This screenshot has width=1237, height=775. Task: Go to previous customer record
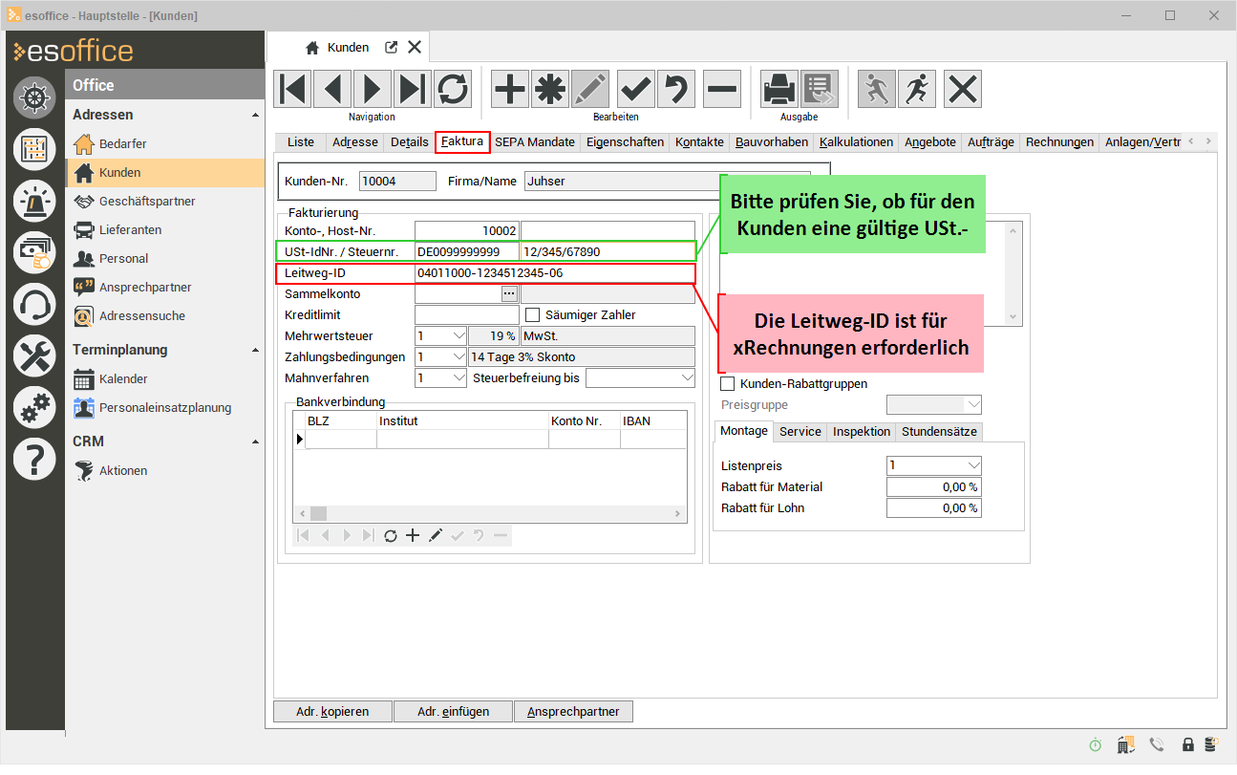pos(332,89)
